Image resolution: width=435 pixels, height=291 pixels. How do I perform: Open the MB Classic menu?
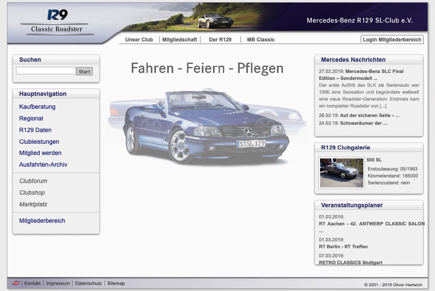click(x=261, y=40)
